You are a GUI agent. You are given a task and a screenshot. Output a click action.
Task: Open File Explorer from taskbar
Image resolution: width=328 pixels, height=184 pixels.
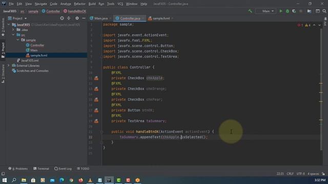[x=24, y=180]
